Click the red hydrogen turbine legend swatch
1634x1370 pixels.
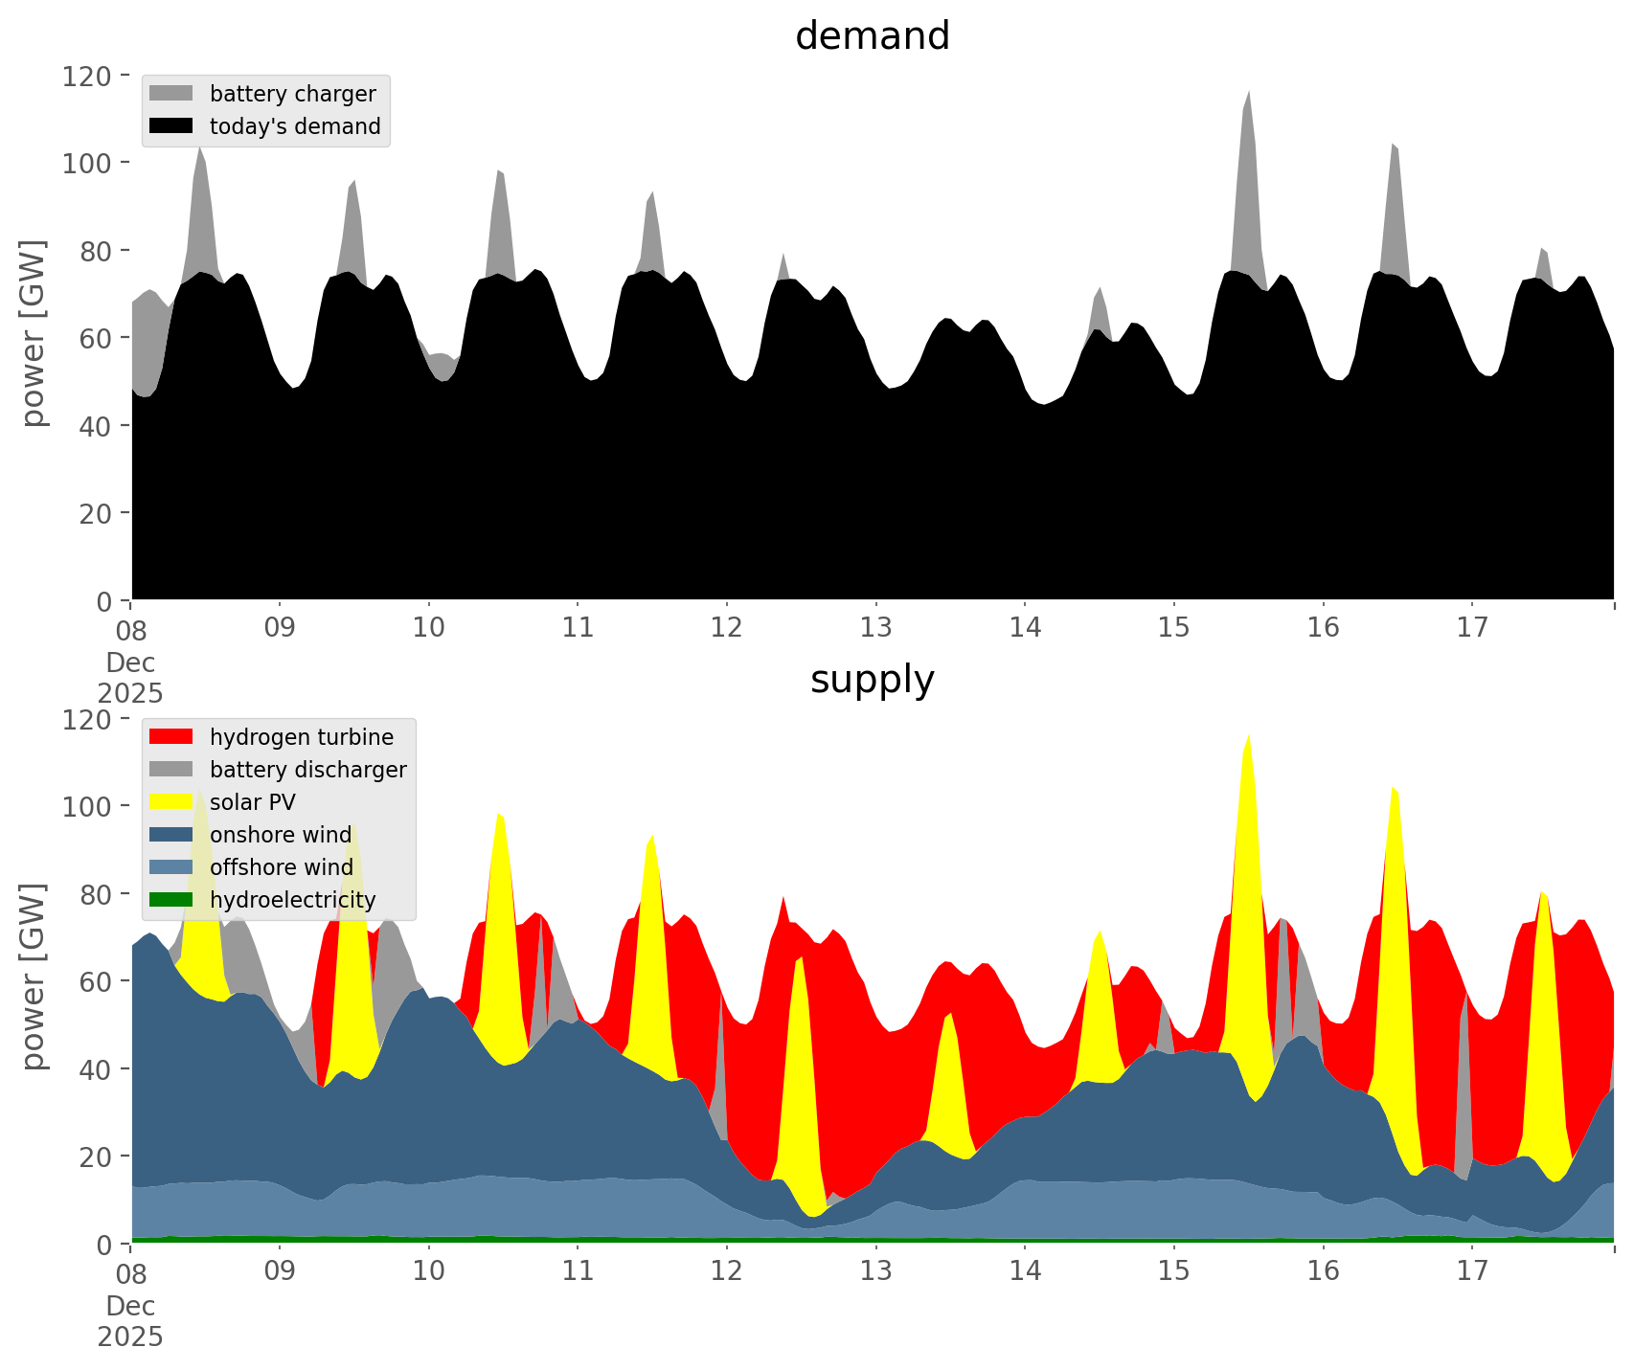pos(172,736)
